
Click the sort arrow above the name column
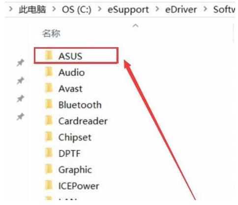coord(136,26)
